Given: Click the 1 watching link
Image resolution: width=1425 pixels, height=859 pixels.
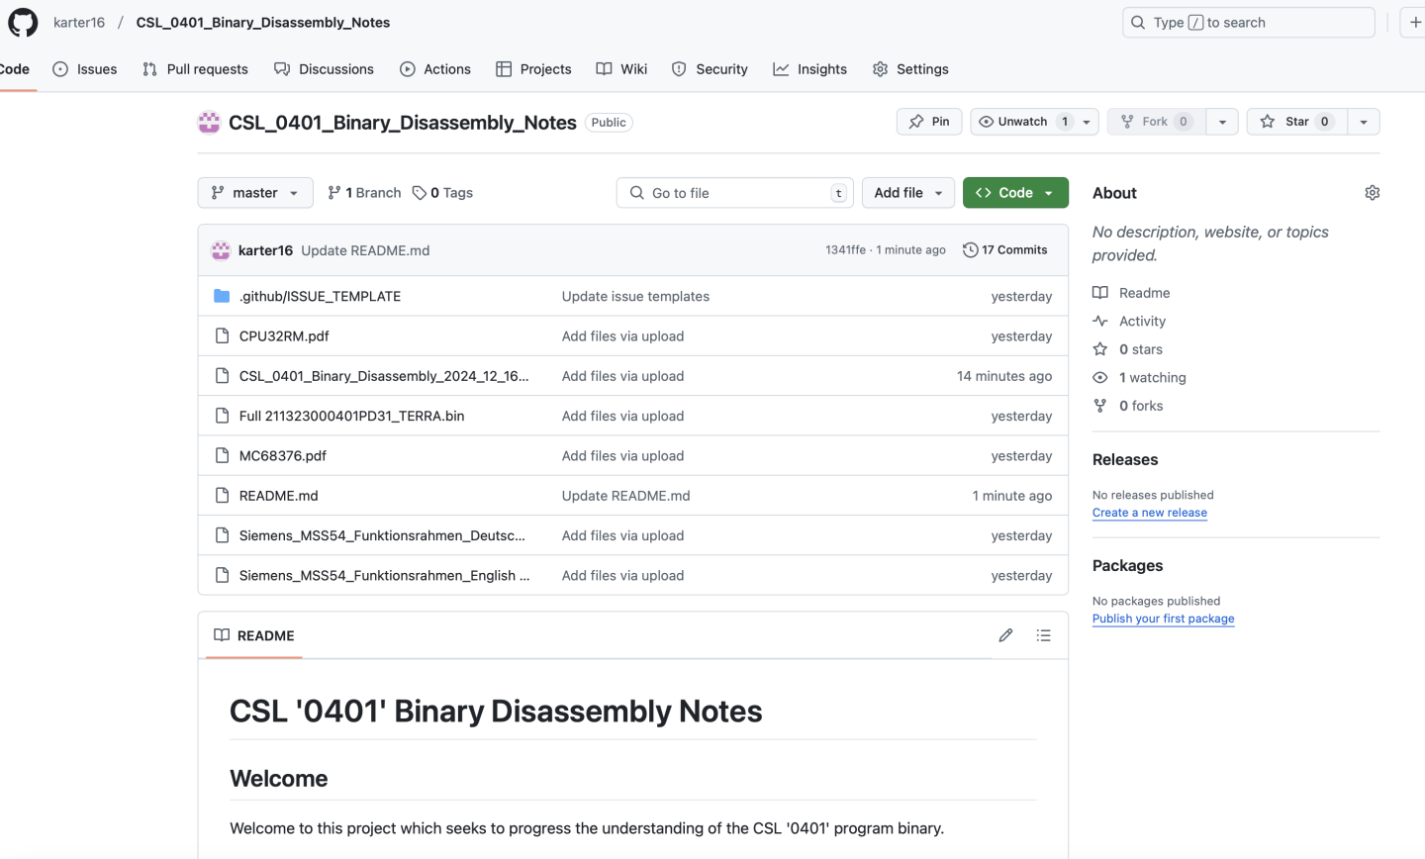Looking at the screenshot, I should [1139, 377].
